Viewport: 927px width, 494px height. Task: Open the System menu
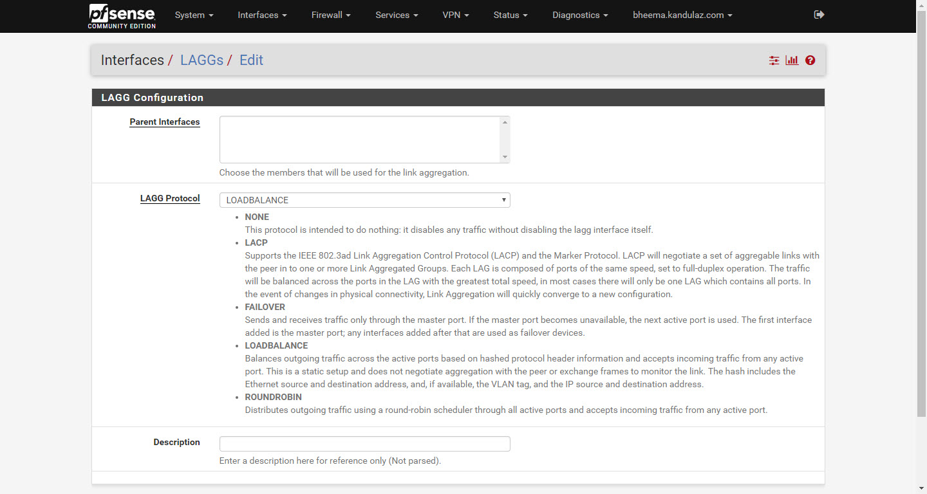pos(194,15)
